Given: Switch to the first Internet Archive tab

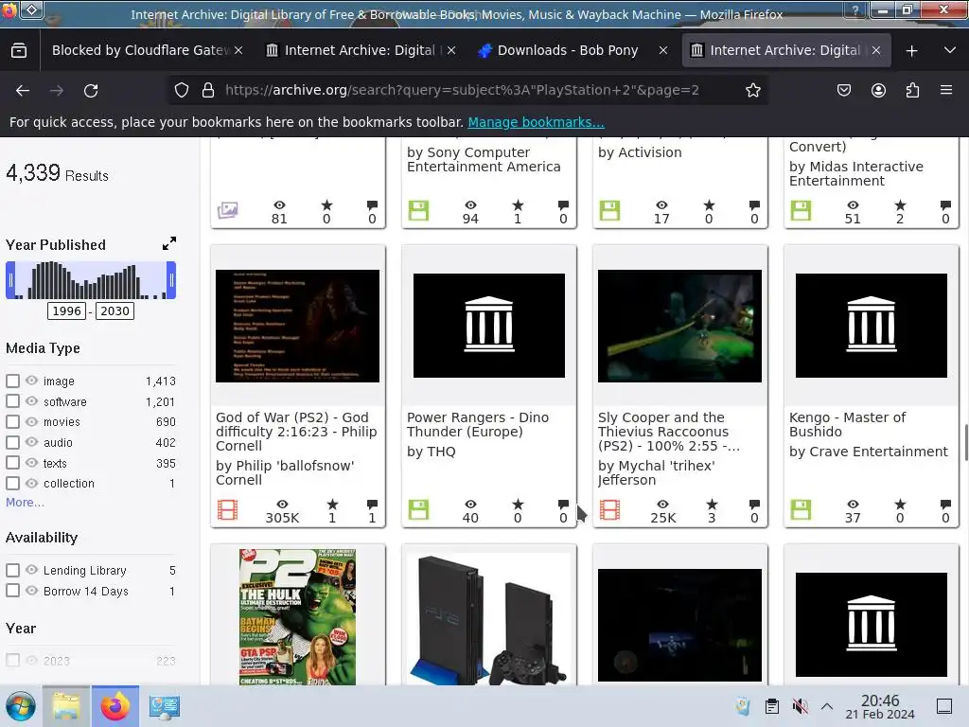Looking at the screenshot, I should point(360,50).
